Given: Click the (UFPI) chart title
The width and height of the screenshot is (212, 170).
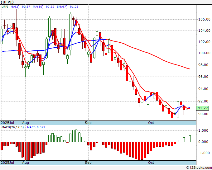Looking at the screenshot, I should 7,2.
